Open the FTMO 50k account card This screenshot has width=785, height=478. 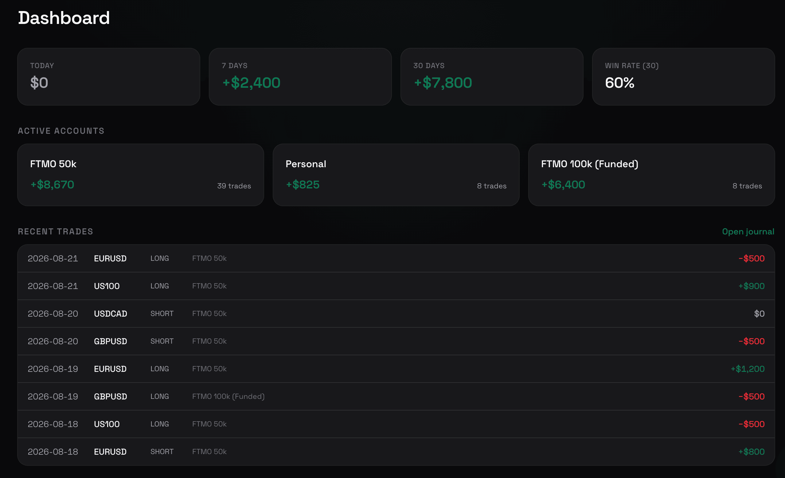pyautogui.click(x=140, y=175)
